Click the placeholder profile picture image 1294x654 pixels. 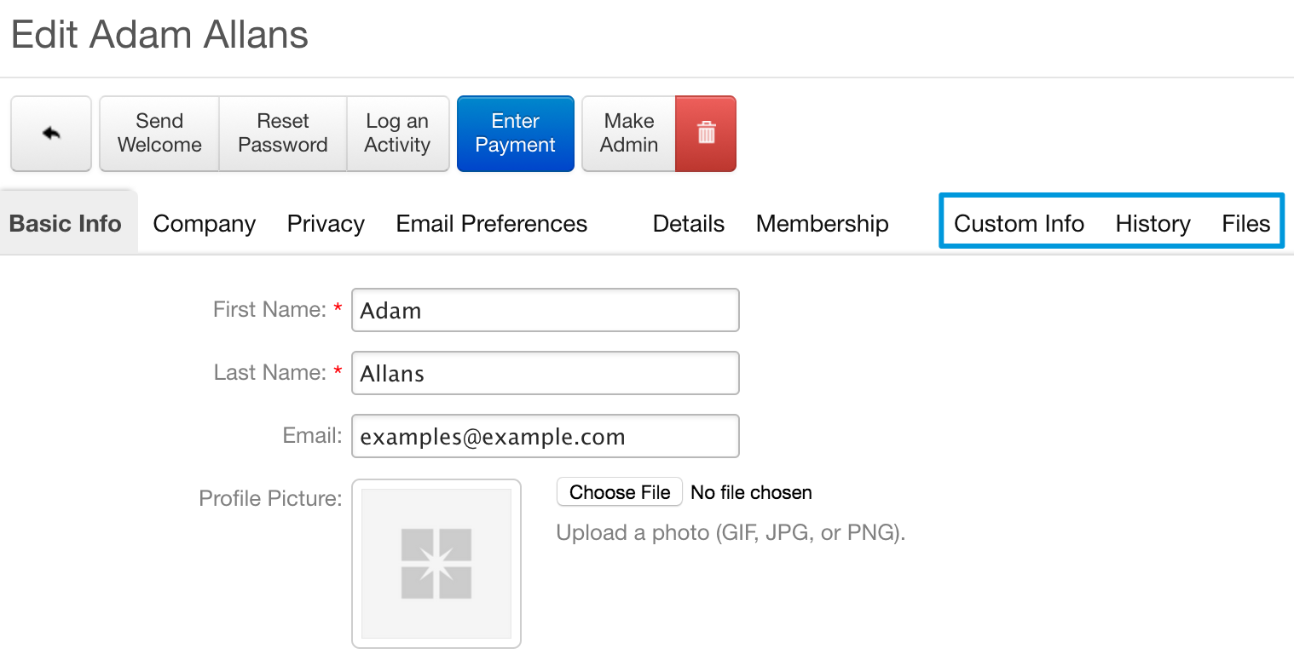[x=436, y=563]
